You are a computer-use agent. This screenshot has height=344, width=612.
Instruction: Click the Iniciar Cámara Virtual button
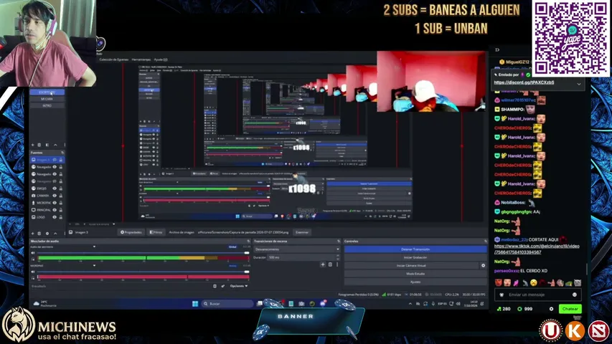[411, 266]
